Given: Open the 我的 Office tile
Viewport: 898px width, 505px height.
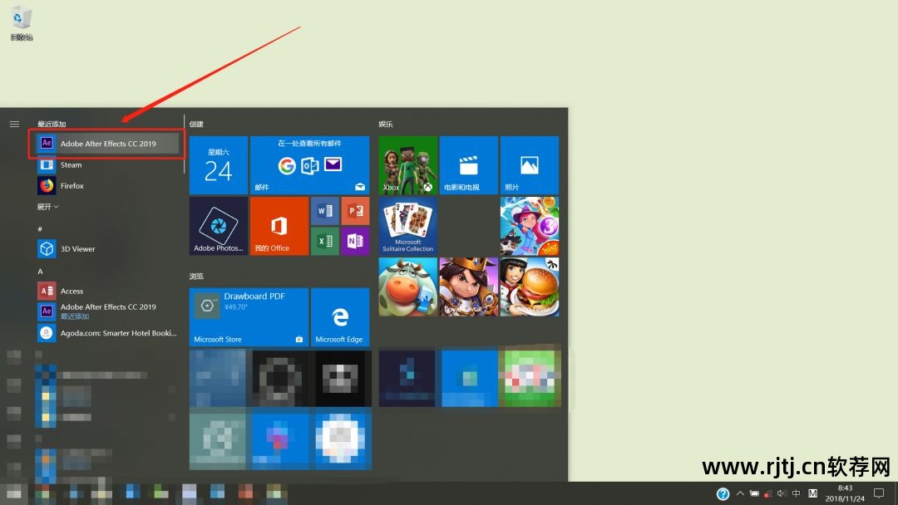Looking at the screenshot, I should [279, 226].
